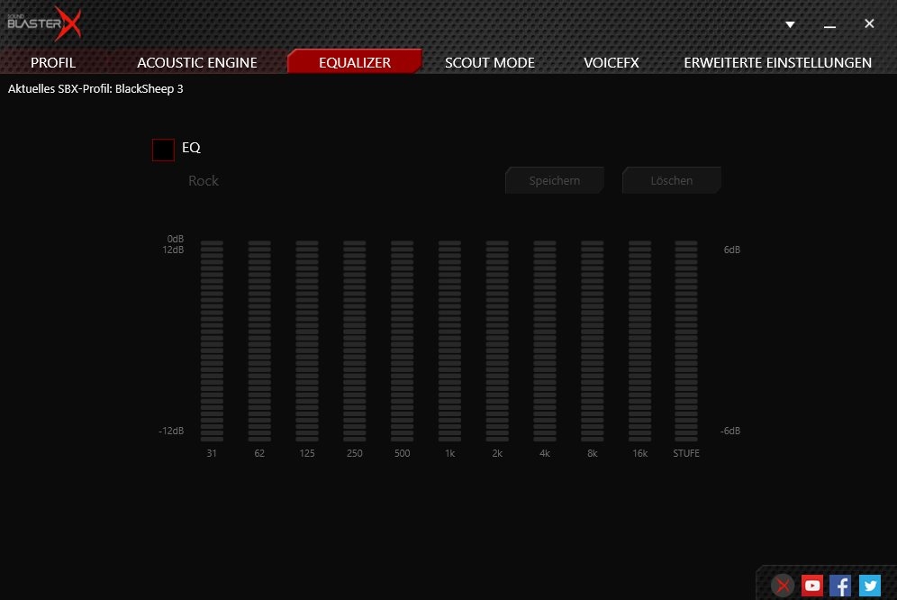Viewport: 897px width, 600px height.
Task: Click the 1k frequency label
Action: [449, 453]
